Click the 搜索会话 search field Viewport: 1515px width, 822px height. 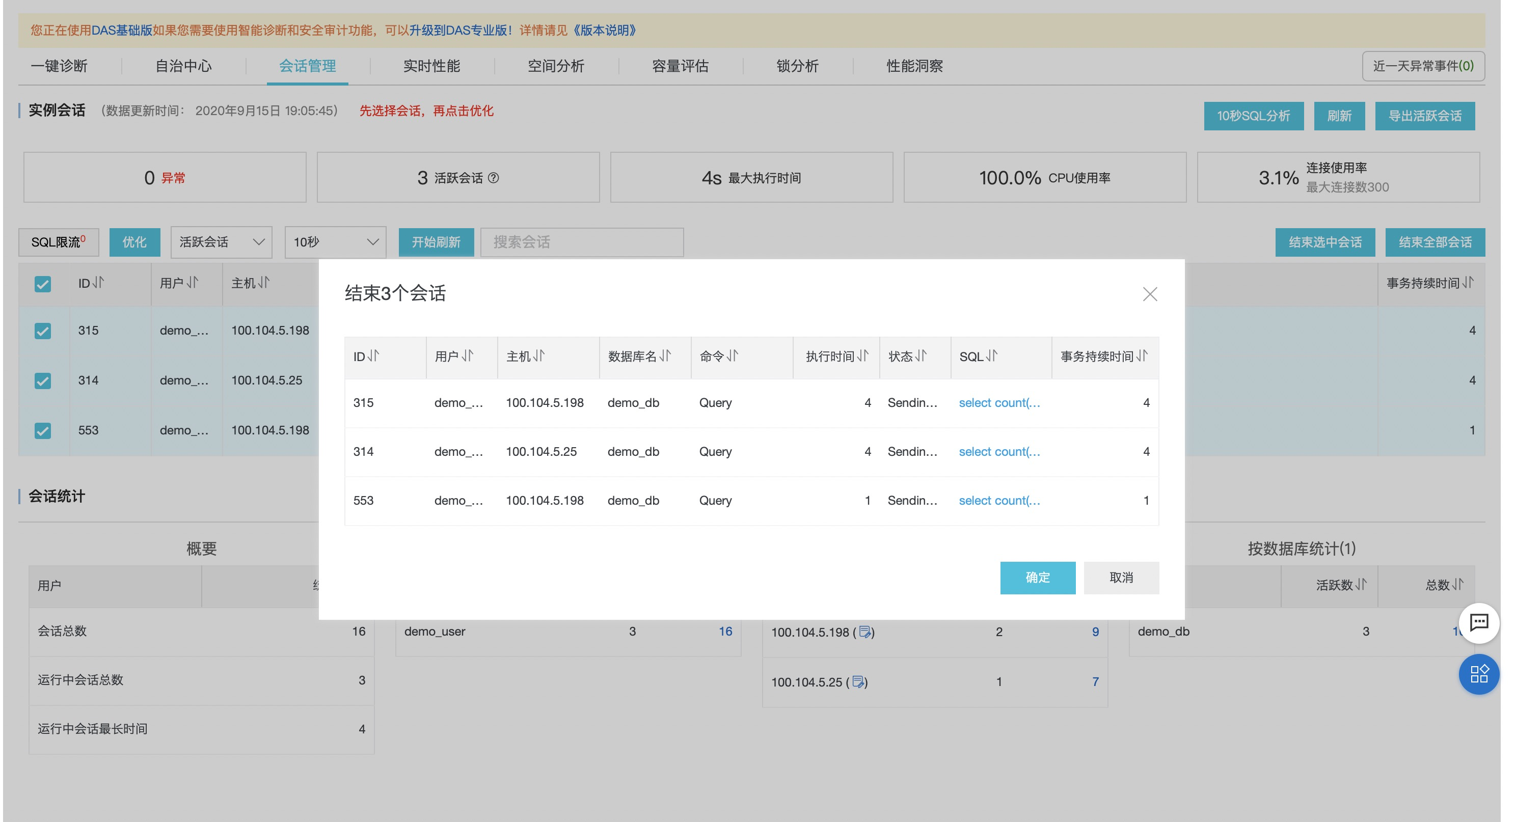[581, 242]
